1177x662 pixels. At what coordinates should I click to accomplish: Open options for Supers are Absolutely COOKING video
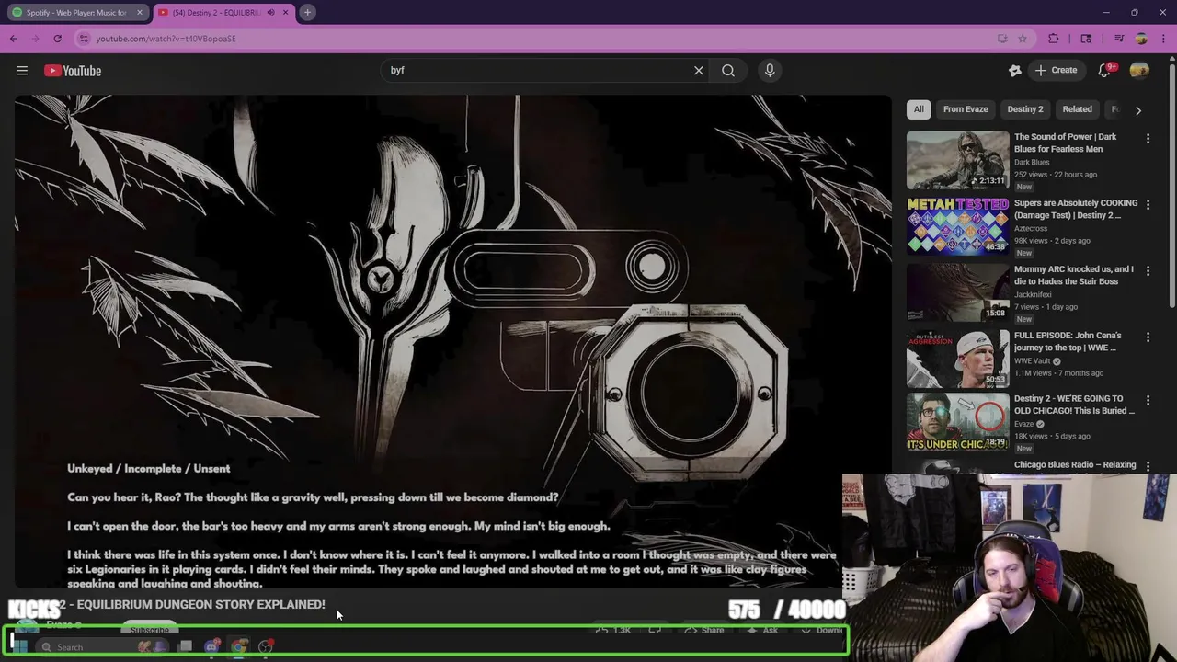point(1148,205)
